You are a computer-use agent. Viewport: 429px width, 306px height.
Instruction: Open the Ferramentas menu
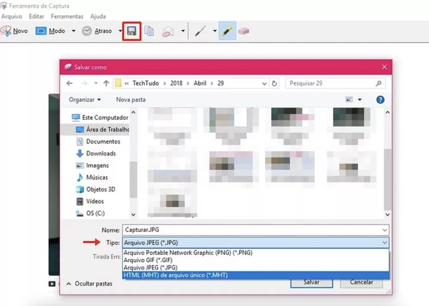coord(67,16)
